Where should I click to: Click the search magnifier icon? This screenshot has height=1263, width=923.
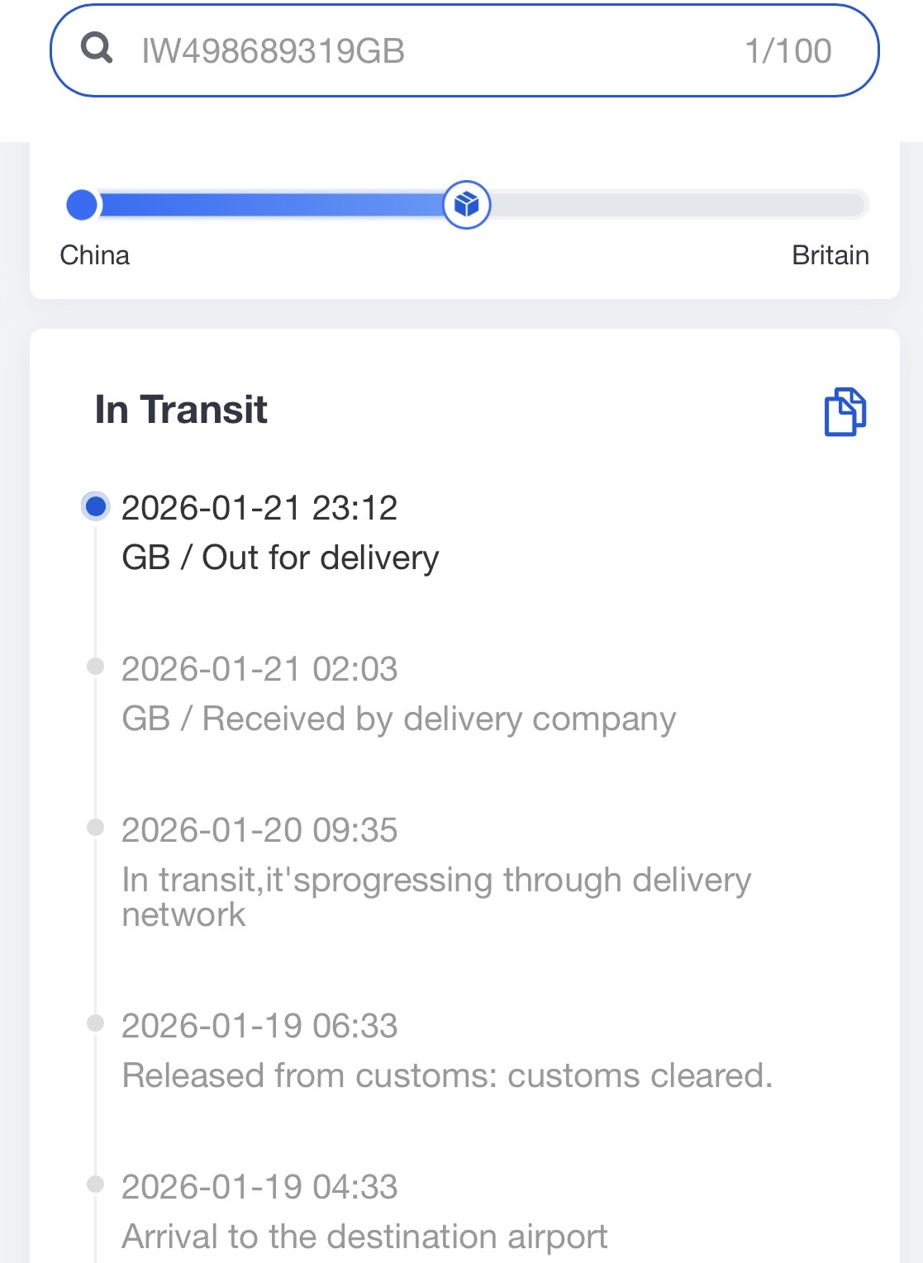pyautogui.click(x=97, y=49)
